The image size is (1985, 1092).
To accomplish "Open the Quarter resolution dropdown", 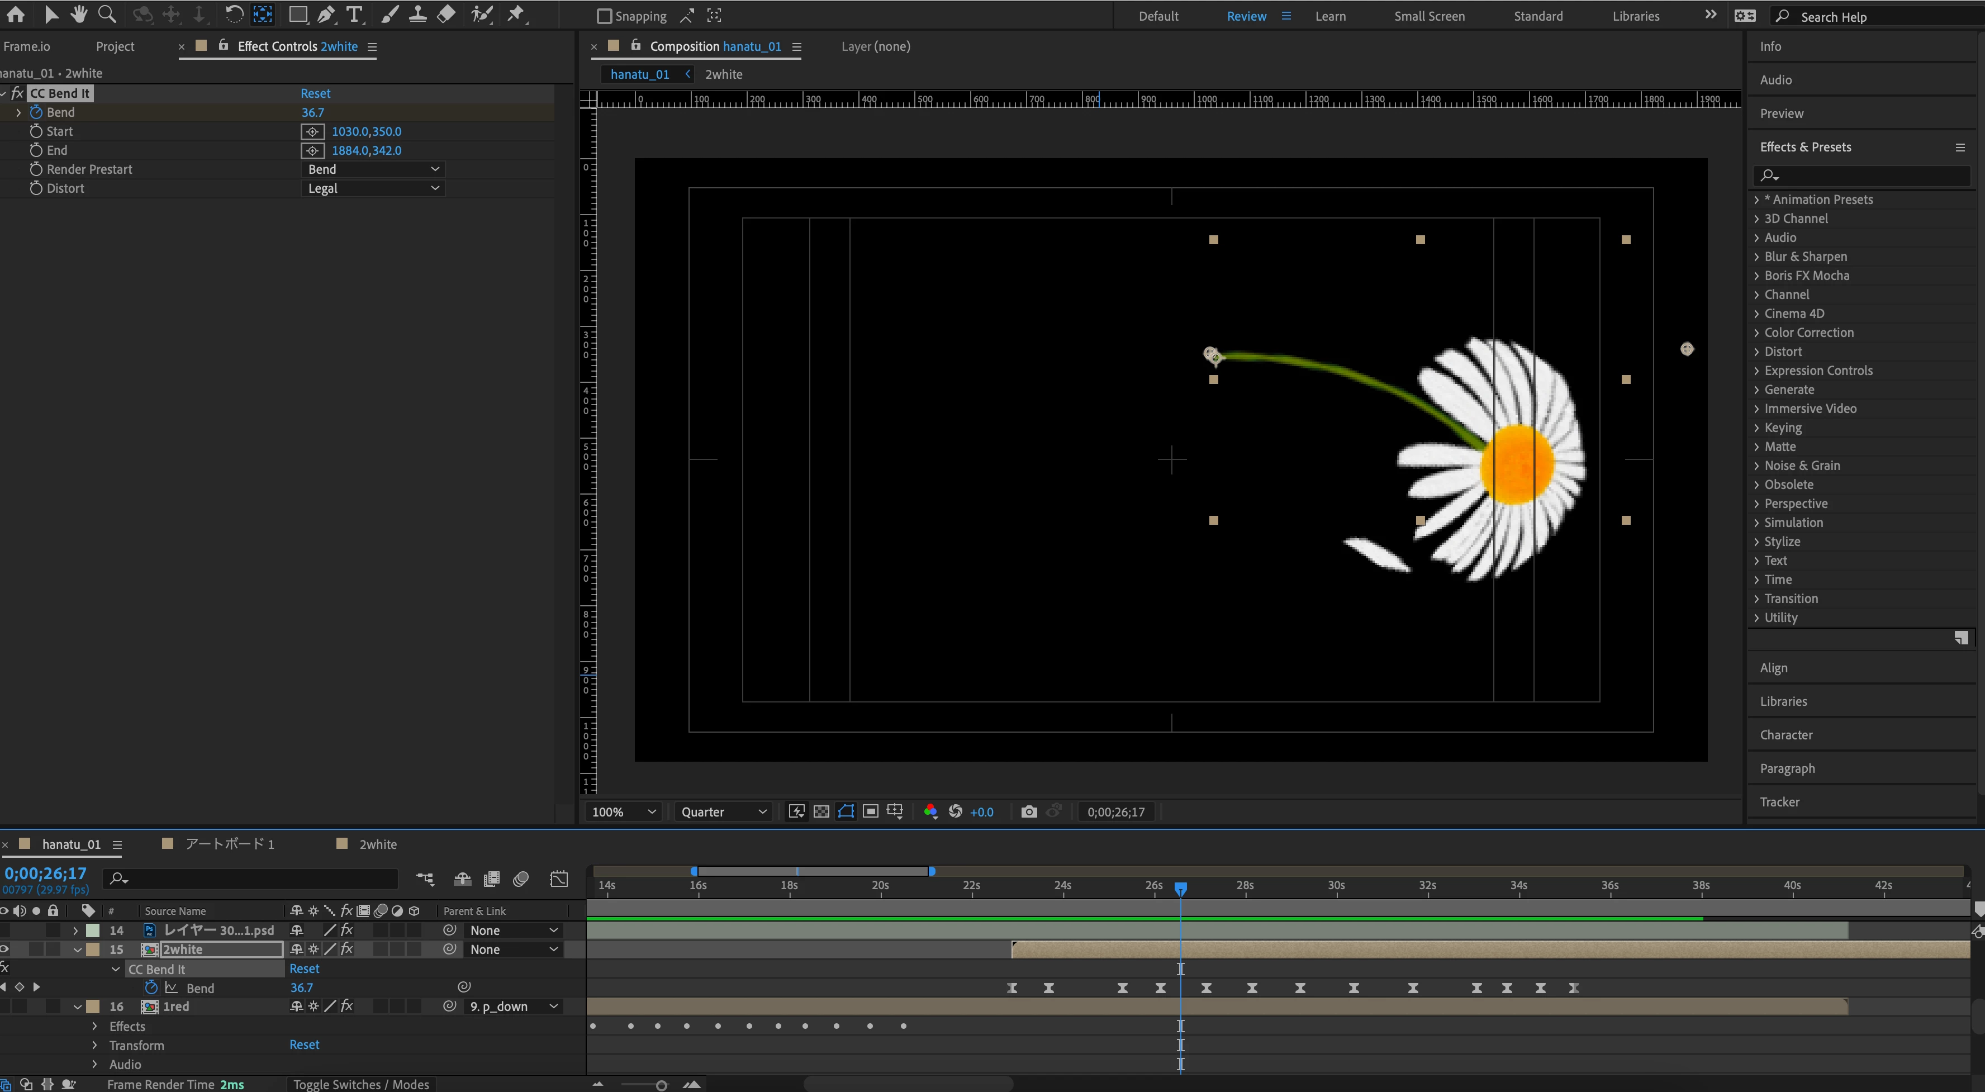I will tap(723, 811).
